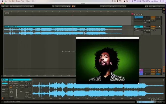Viewport: 166px width, 104px height.
Task: Open the Beats warp mode dropdown
Action: 22,91
